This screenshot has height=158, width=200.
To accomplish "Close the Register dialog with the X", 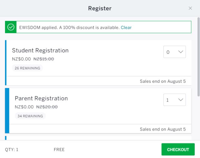I will (x=190, y=8).
